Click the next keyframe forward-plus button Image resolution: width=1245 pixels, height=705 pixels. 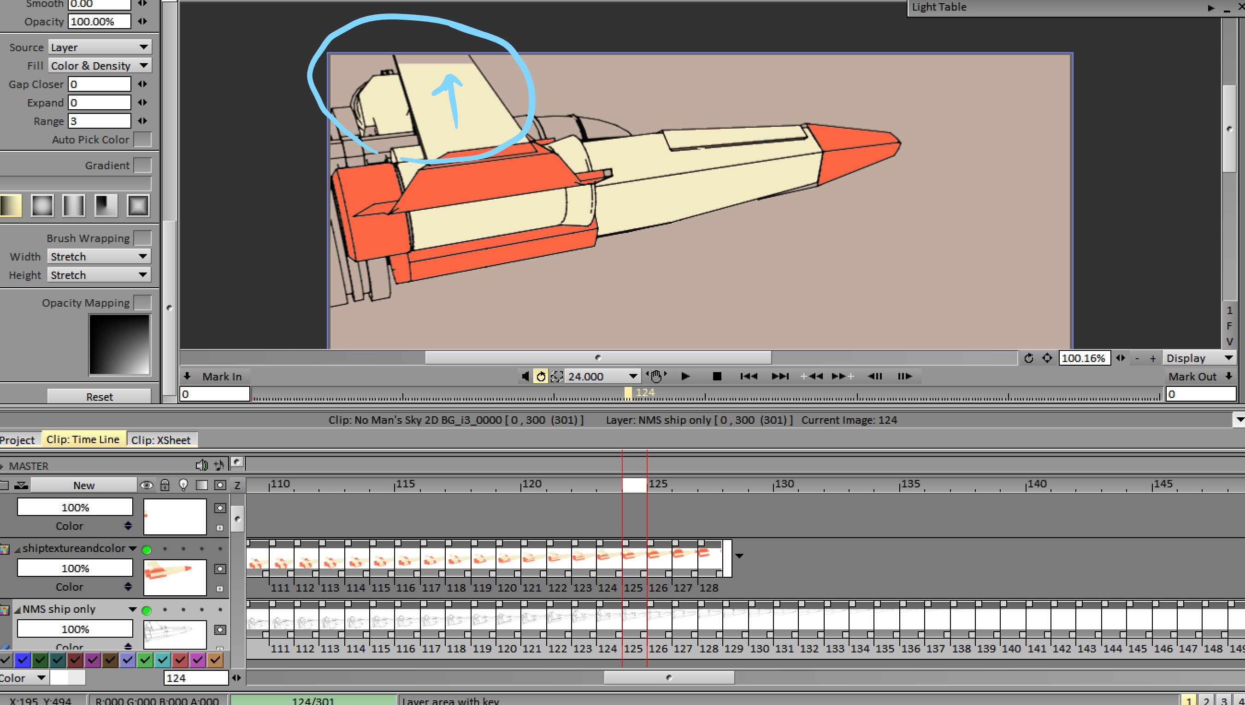click(x=843, y=376)
